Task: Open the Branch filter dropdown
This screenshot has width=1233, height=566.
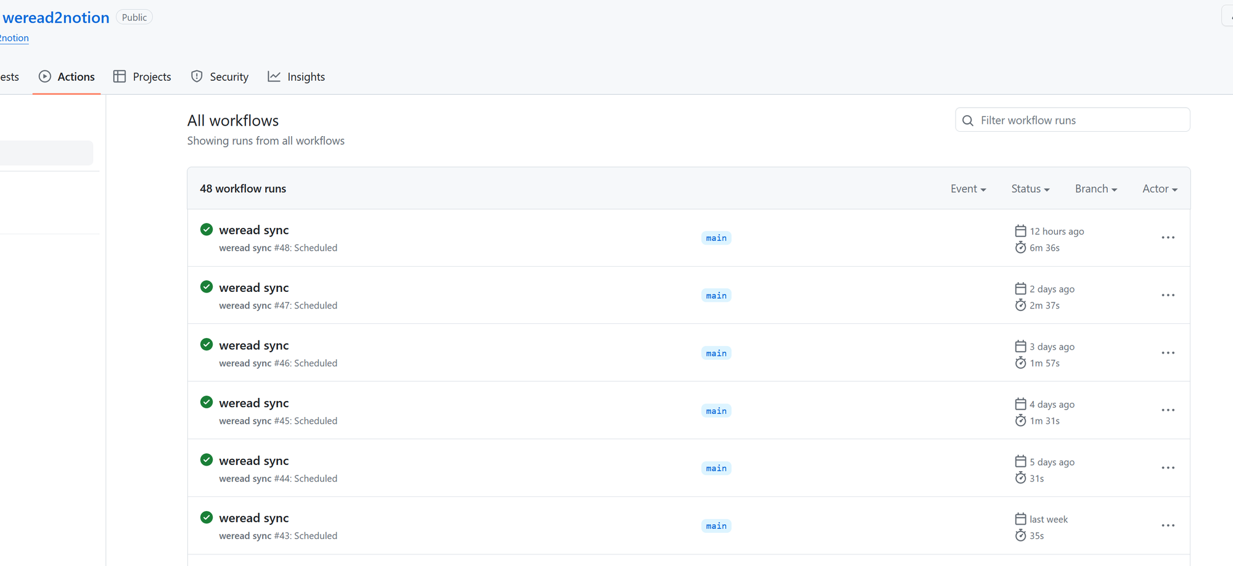Action: point(1096,189)
